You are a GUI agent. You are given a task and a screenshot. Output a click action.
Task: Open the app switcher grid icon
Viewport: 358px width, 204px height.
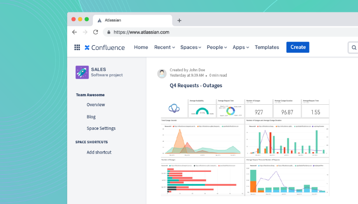click(77, 47)
